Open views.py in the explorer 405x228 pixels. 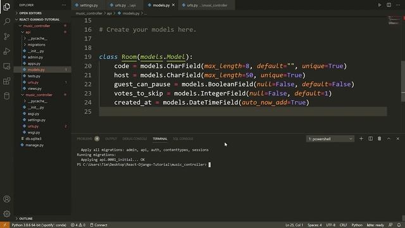pyautogui.click(x=34, y=89)
